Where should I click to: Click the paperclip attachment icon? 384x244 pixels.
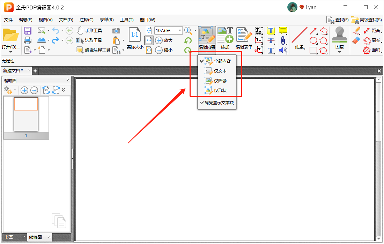283,40
